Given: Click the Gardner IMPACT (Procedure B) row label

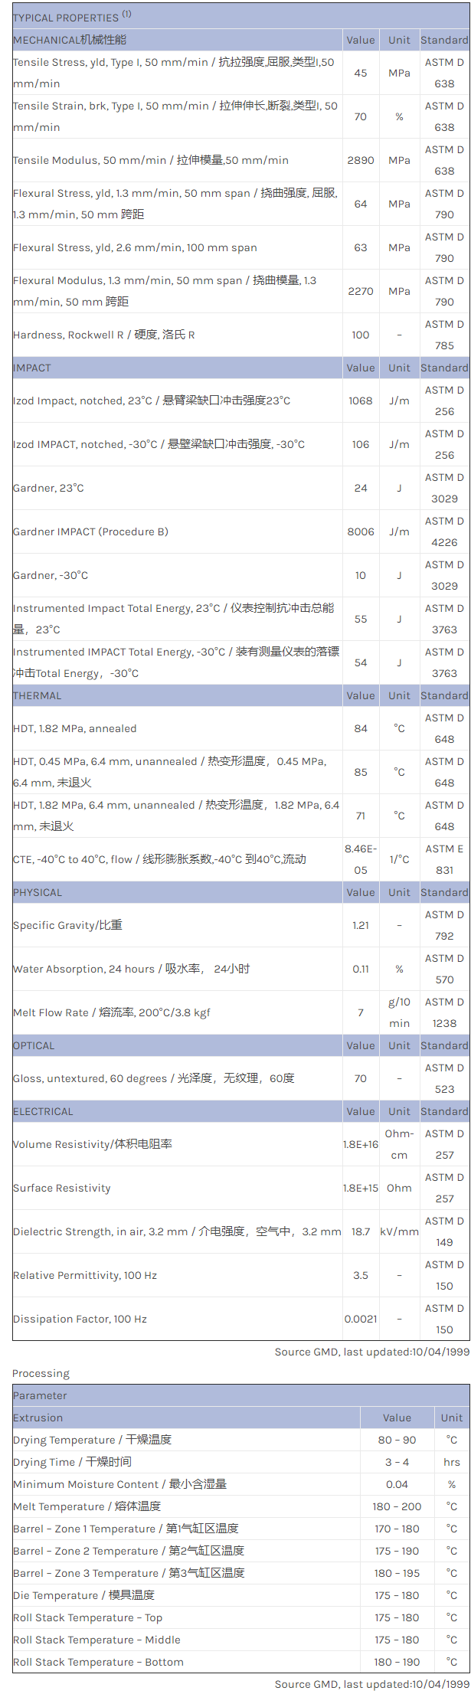Looking at the screenshot, I should point(91,531).
